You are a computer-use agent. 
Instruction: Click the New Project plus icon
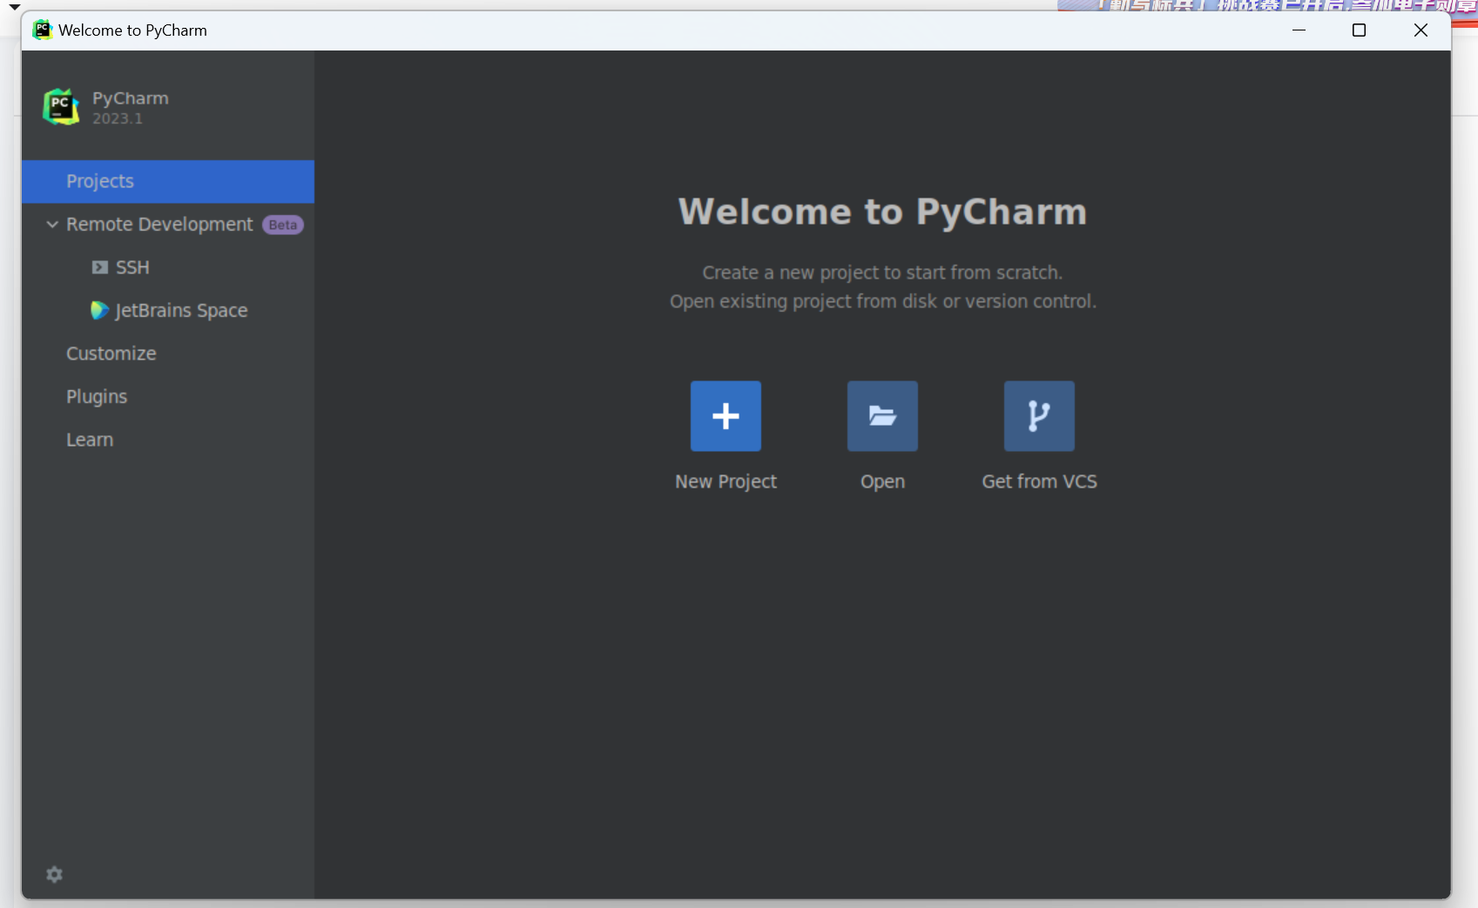[726, 416]
